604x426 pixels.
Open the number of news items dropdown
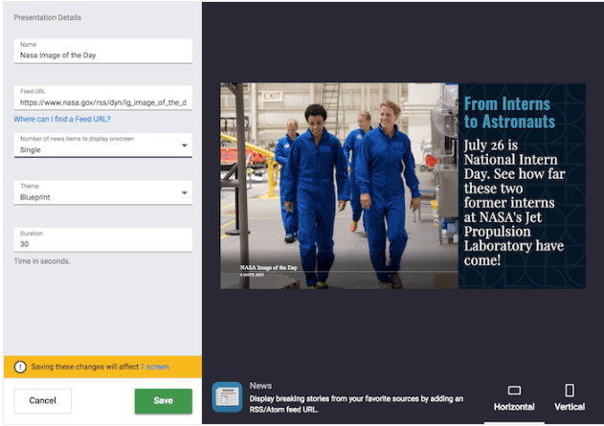click(102, 146)
